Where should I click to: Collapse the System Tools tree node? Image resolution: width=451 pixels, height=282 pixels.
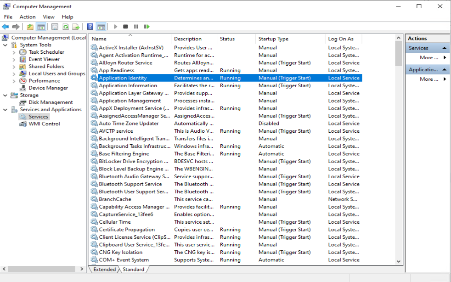point(5,45)
